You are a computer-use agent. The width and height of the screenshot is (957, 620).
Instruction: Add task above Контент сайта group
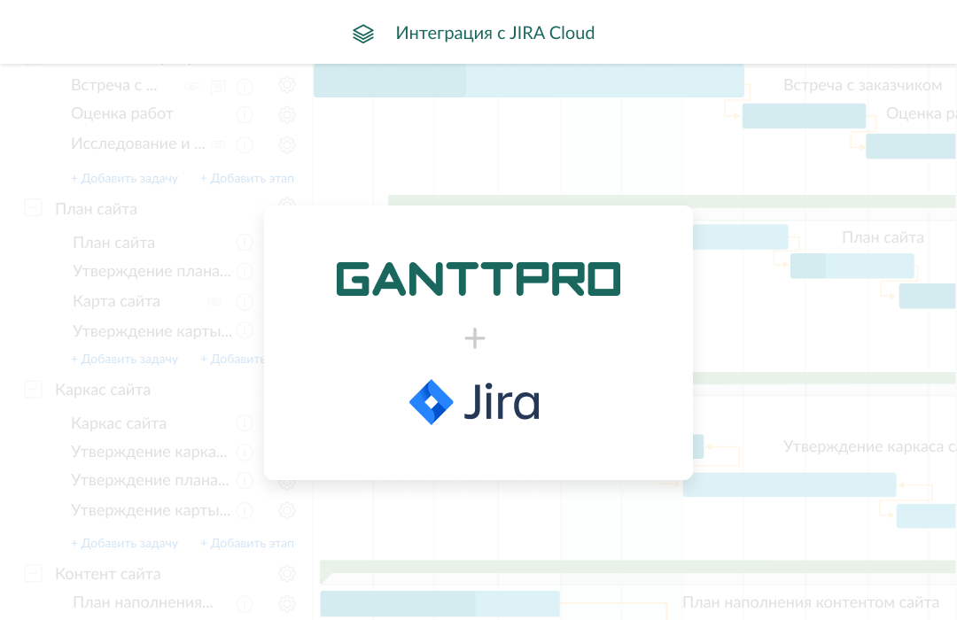(x=125, y=543)
